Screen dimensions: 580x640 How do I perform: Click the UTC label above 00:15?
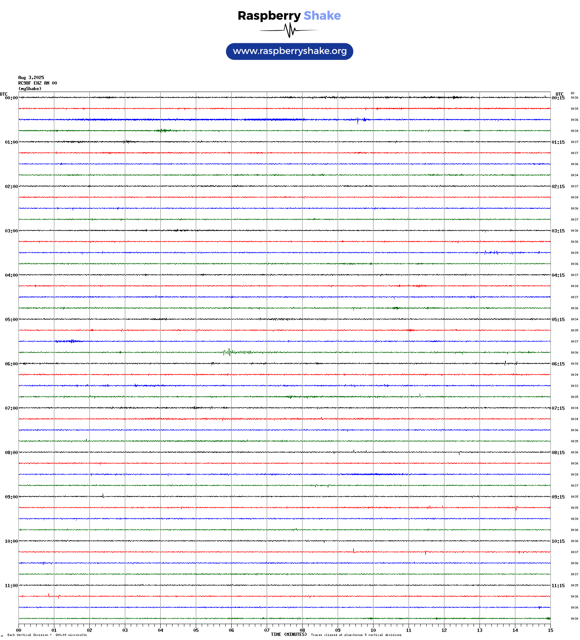coord(560,94)
